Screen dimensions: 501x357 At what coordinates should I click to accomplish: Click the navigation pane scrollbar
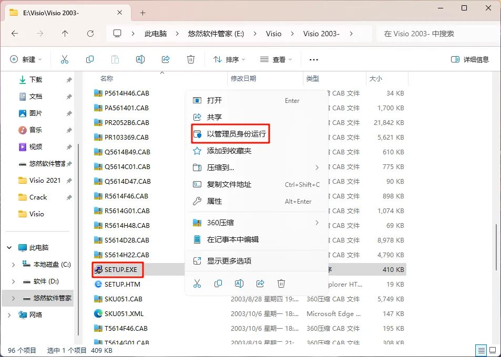point(79,239)
